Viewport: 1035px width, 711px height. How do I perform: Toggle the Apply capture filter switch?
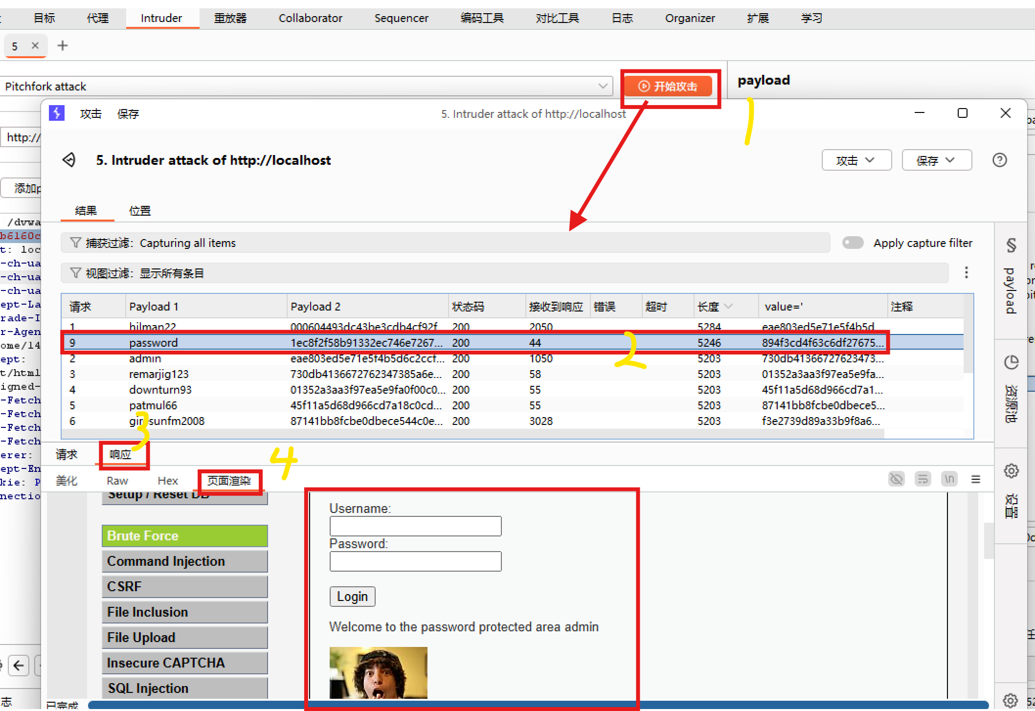point(853,243)
